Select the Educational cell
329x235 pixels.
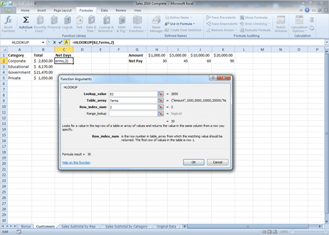coord(20,66)
